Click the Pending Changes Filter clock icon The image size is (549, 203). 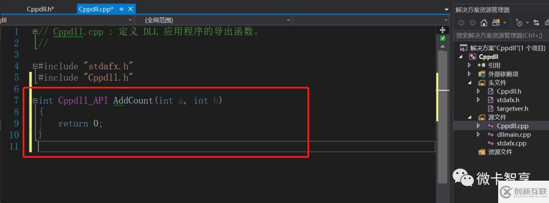coord(519,23)
